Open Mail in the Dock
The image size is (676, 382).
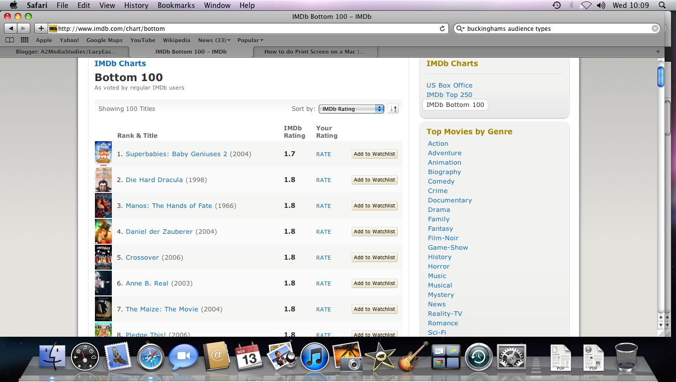118,356
